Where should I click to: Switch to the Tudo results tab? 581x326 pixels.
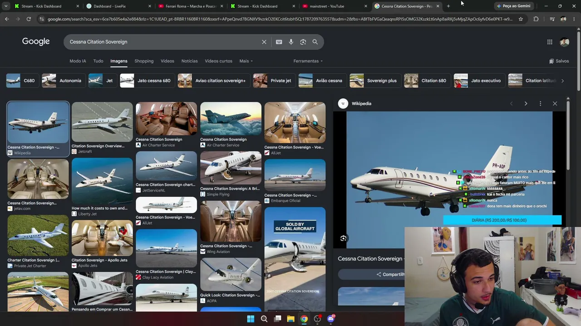pyautogui.click(x=98, y=61)
